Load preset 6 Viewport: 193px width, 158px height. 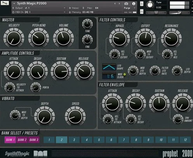111,140
